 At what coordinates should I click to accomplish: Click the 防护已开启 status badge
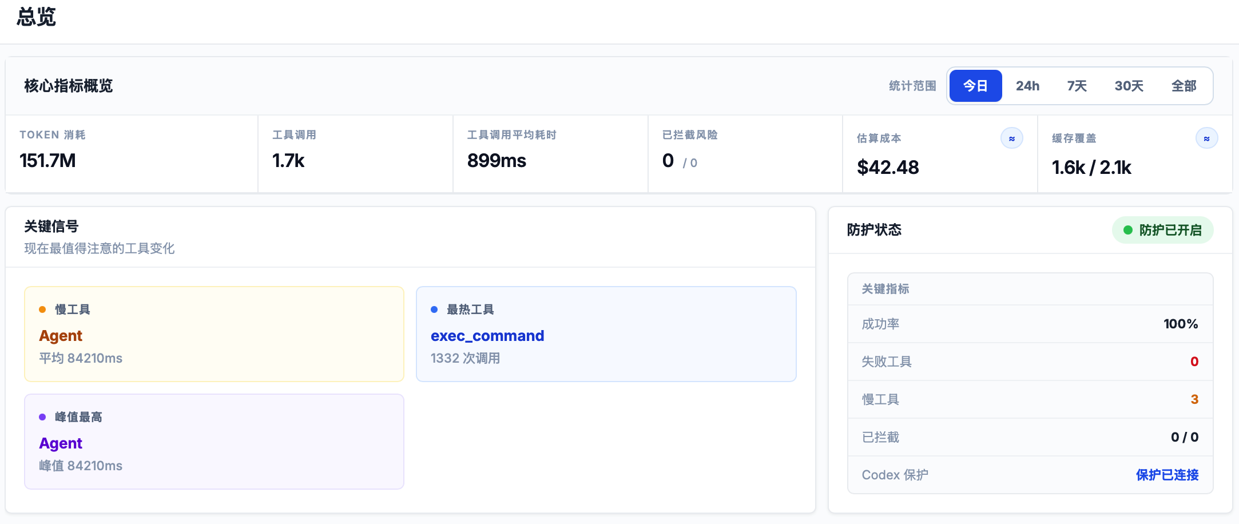pos(1162,230)
